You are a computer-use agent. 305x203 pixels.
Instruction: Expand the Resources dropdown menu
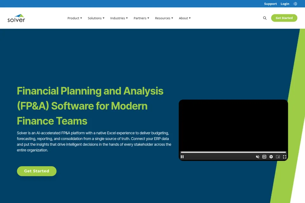click(164, 18)
